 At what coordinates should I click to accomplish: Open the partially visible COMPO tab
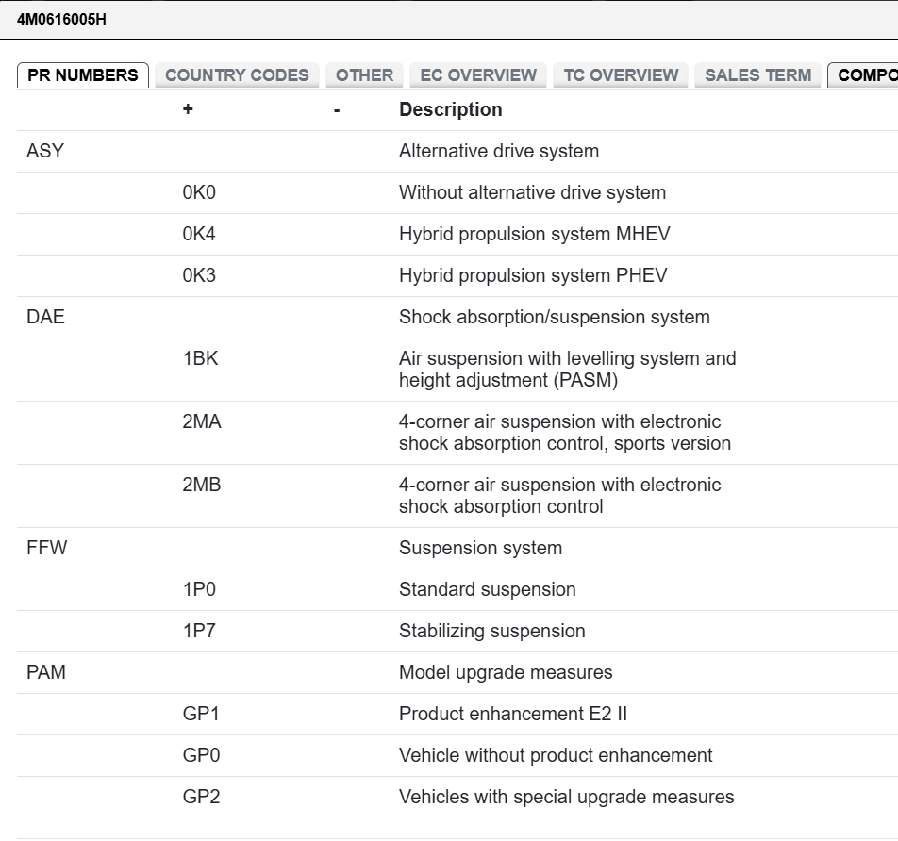click(866, 75)
